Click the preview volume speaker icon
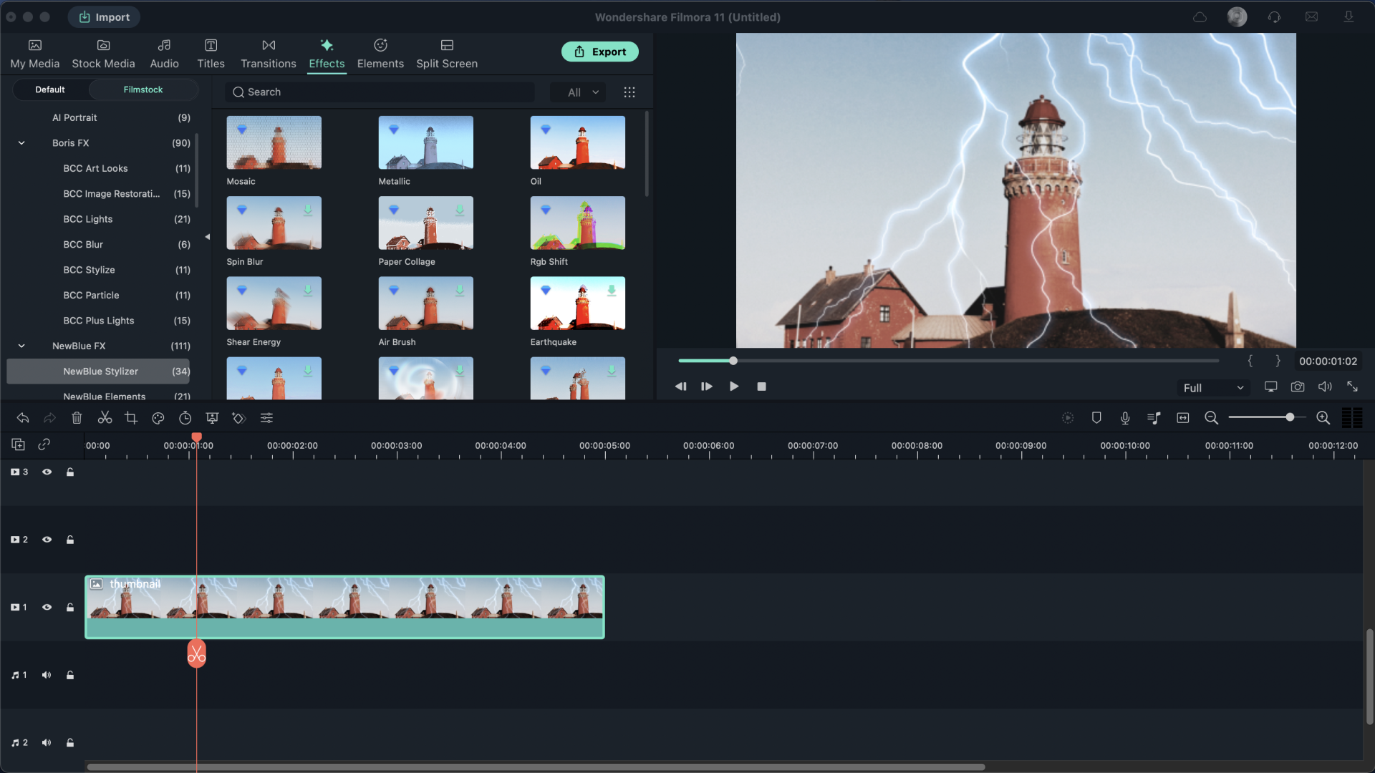This screenshot has width=1375, height=773. 1325,386
